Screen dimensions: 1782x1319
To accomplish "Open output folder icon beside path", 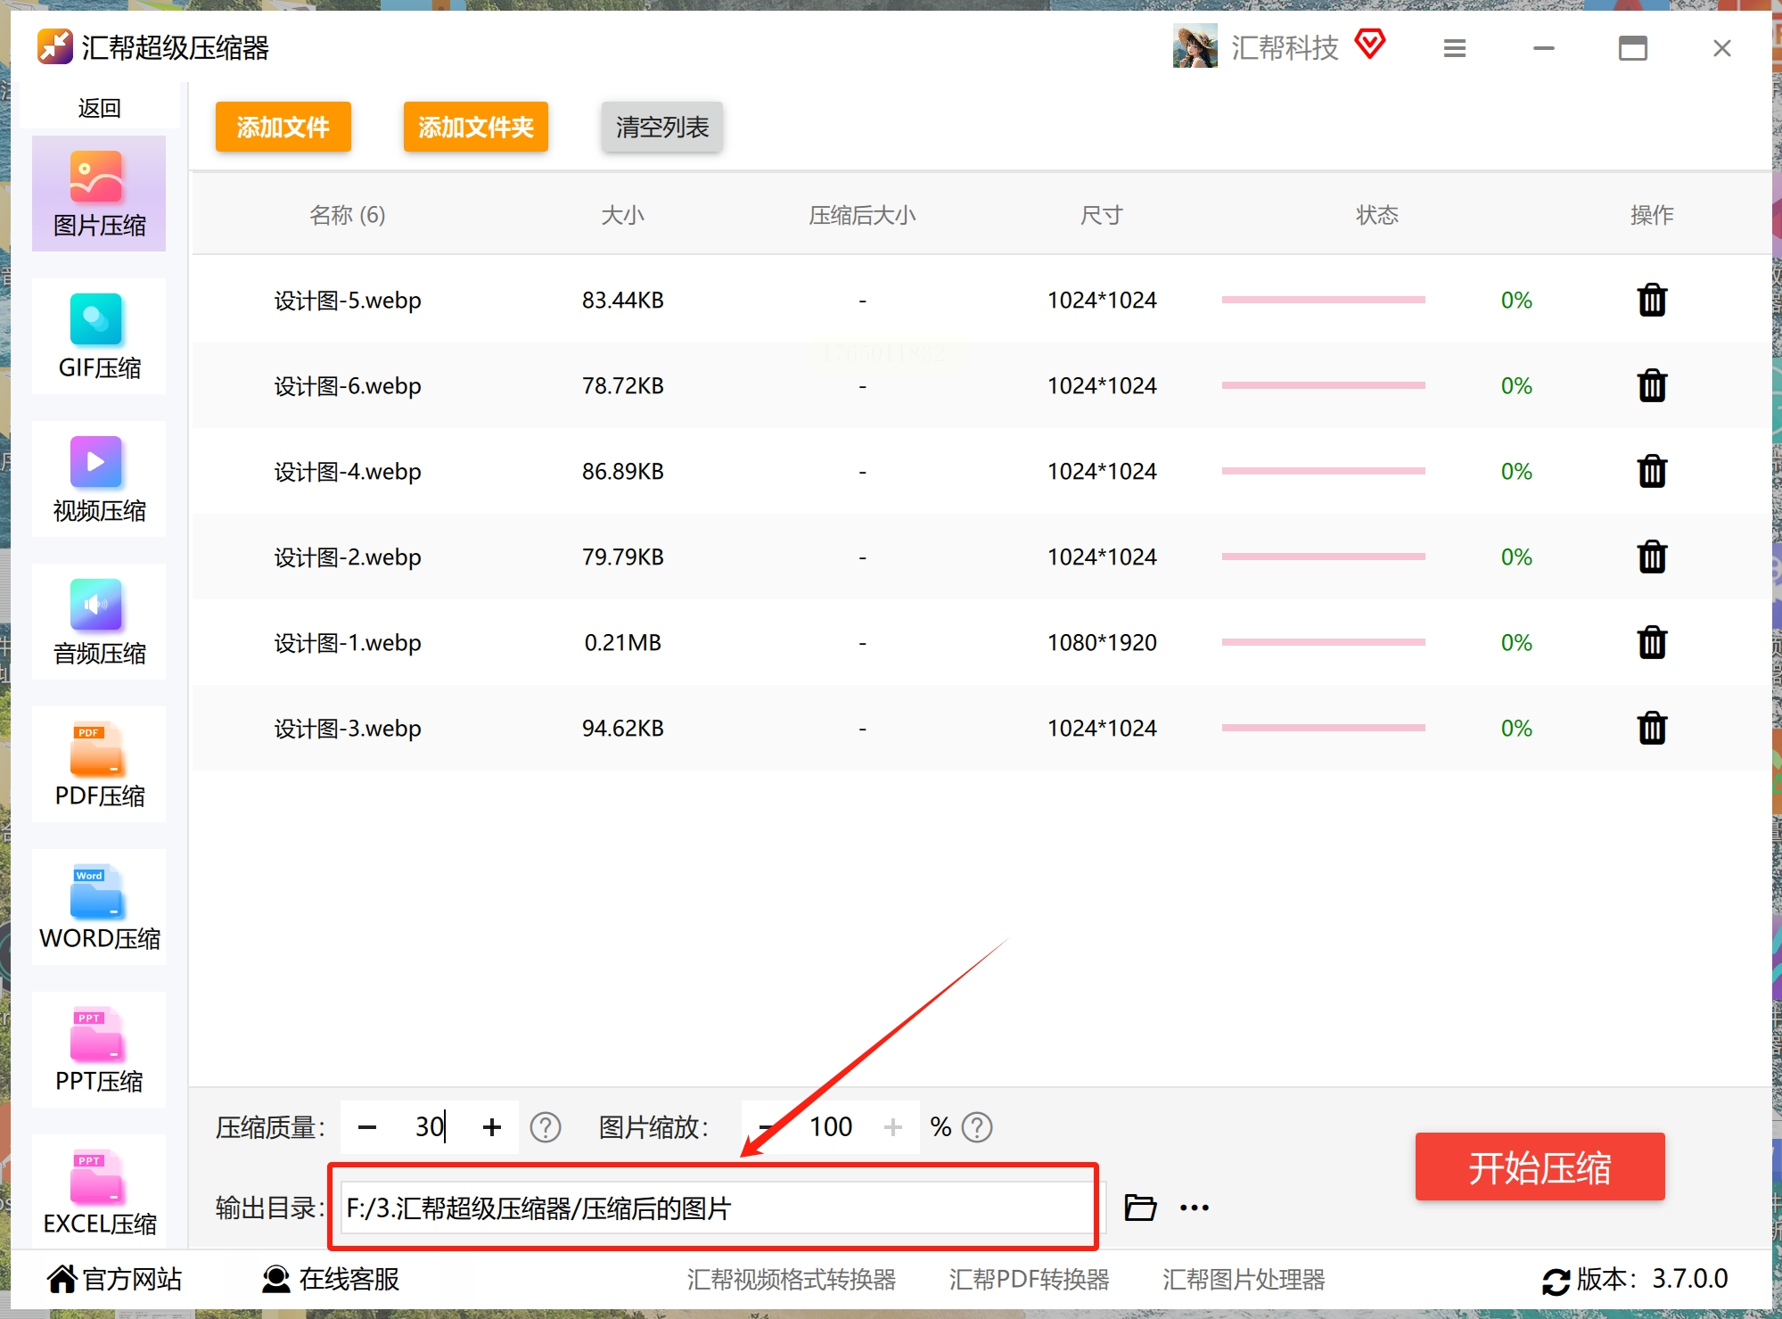I will click(x=1139, y=1208).
